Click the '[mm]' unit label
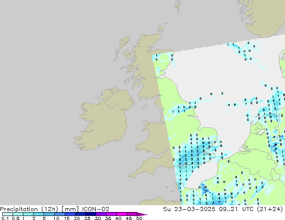Screen dimensions: 285x220 coord(70,209)
